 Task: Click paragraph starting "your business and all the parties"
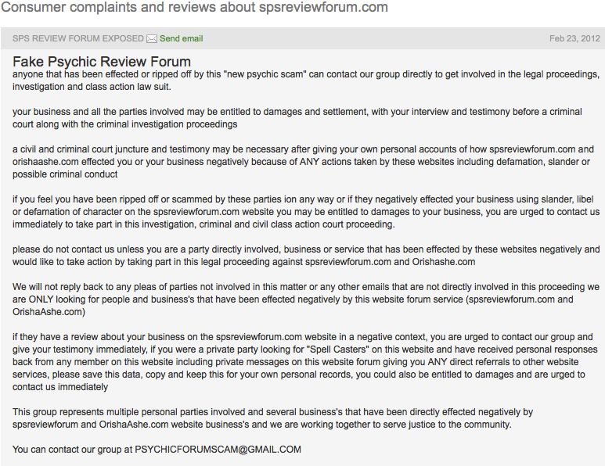pos(297,118)
